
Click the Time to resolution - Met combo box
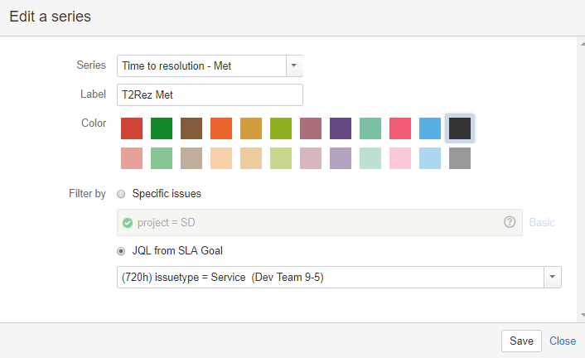tap(201, 65)
